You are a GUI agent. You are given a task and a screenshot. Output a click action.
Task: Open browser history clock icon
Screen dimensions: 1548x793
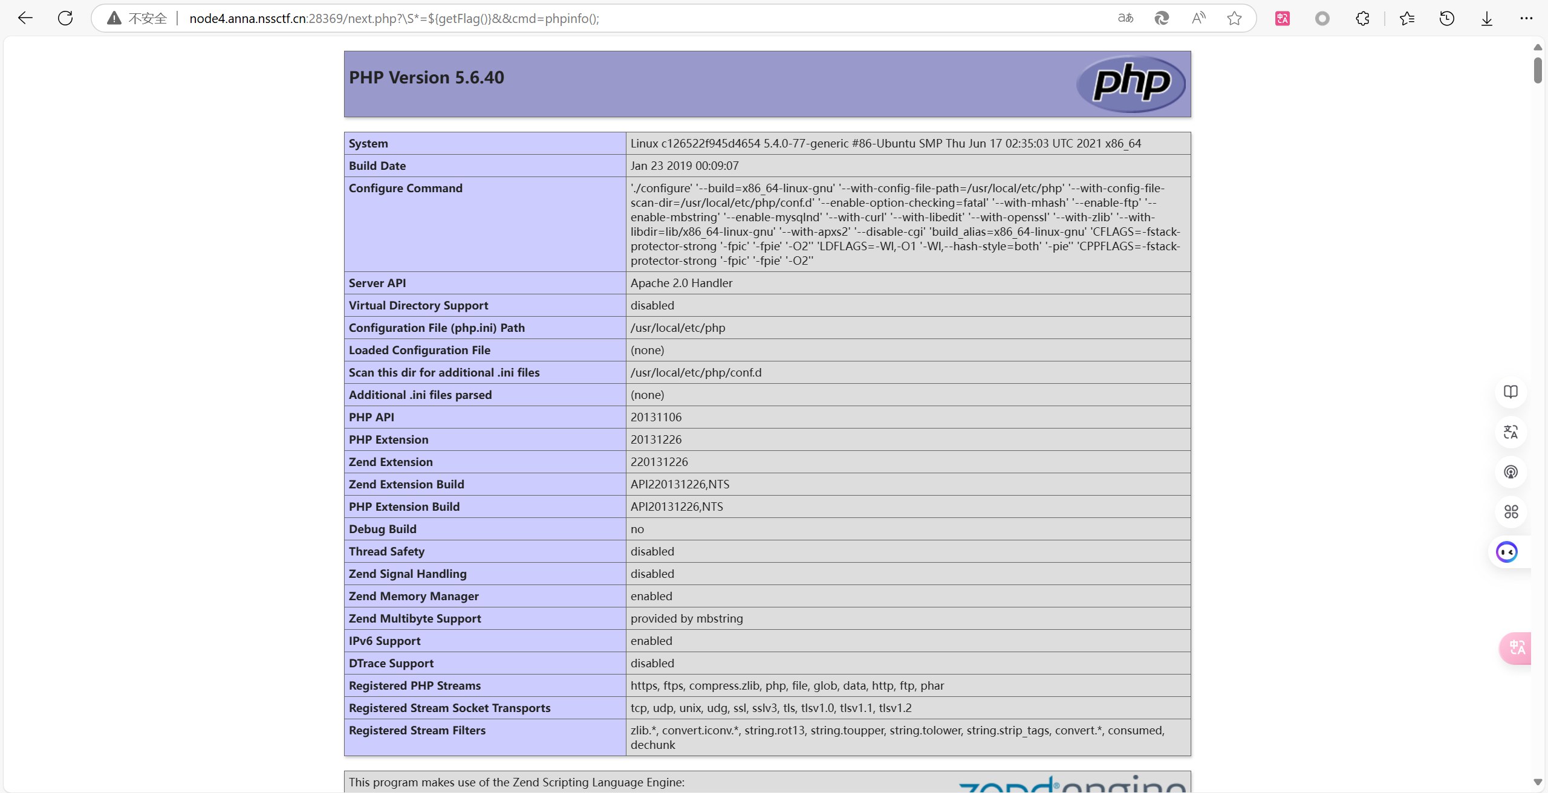1447,18
